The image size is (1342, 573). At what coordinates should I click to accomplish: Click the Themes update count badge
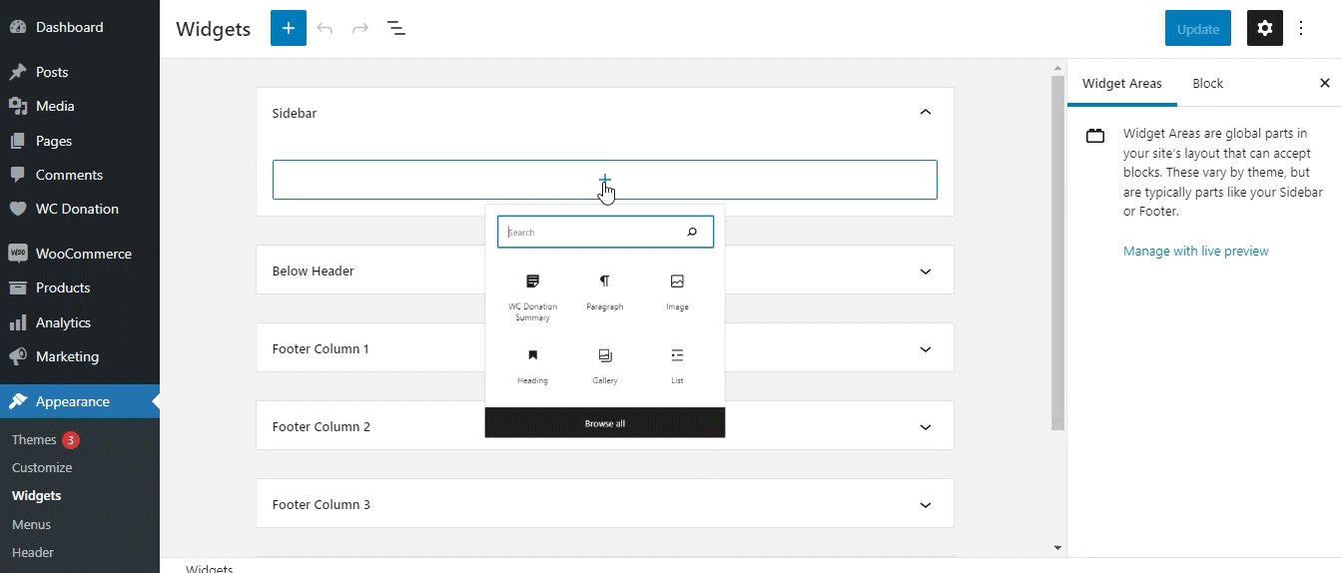[71, 439]
